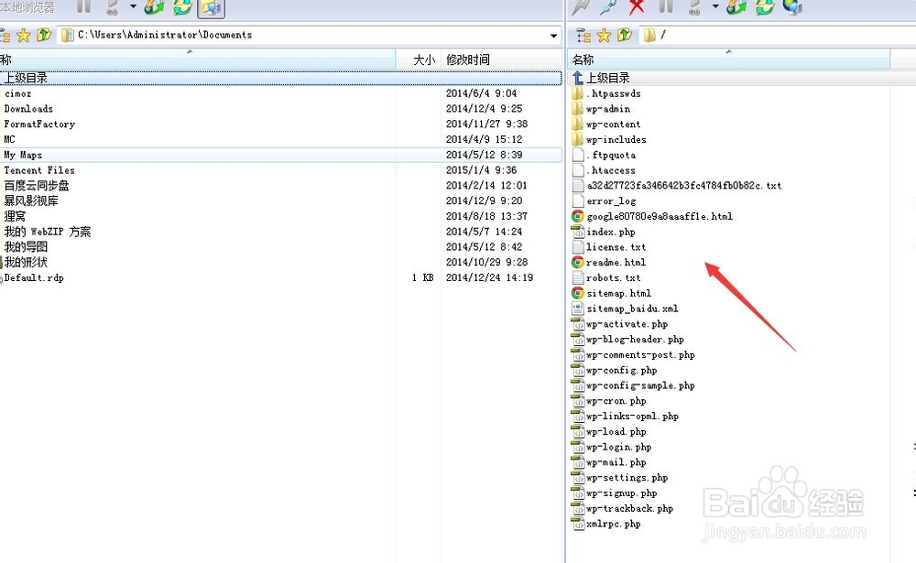The image size is (916, 563).
Task: Go up one folder in remote pane toolbar
Action: coord(625,35)
